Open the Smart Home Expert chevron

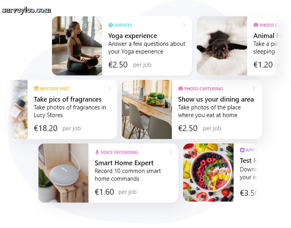tap(171, 152)
